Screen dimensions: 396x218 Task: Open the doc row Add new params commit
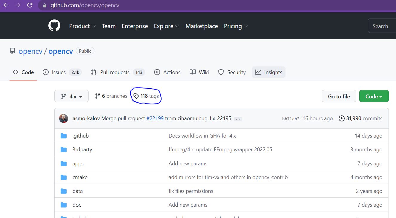(x=188, y=205)
